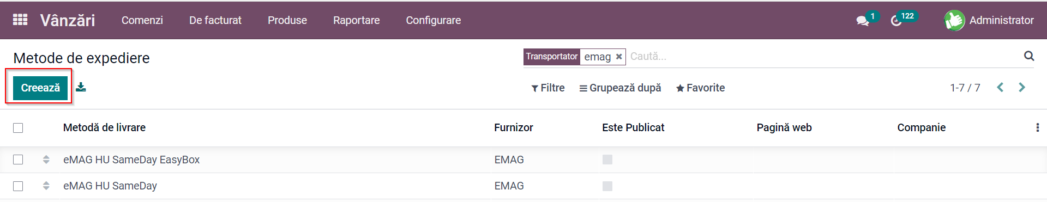The image size is (1047, 202).
Task: Click the export download icon beside Creează
Action: (x=81, y=87)
